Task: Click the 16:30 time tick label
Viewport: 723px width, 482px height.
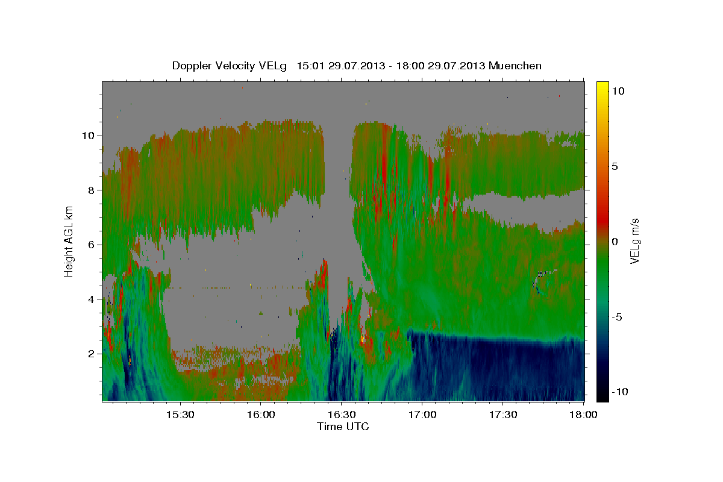Action: click(x=342, y=415)
